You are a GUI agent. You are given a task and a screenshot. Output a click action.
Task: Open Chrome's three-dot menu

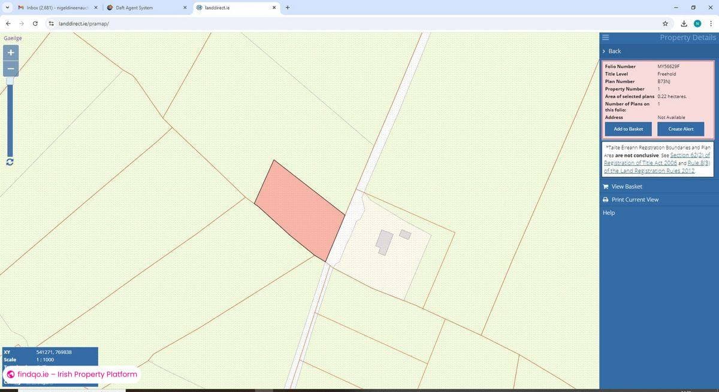point(711,23)
